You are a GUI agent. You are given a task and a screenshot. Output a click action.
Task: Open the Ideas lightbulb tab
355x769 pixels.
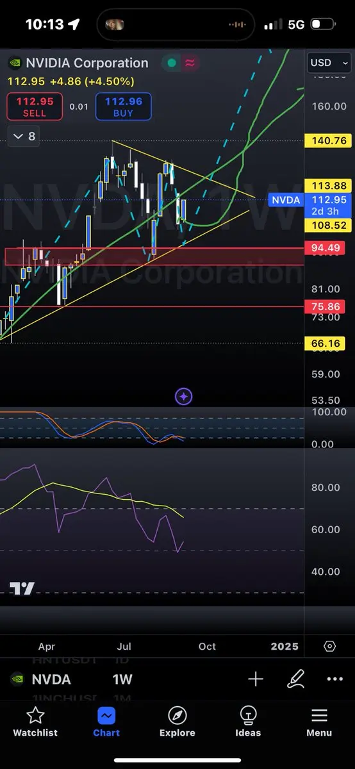[248, 722]
